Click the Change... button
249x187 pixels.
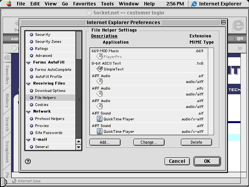(149, 142)
